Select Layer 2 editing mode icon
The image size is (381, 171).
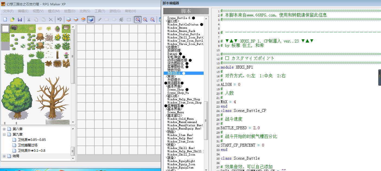pos(76,20)
